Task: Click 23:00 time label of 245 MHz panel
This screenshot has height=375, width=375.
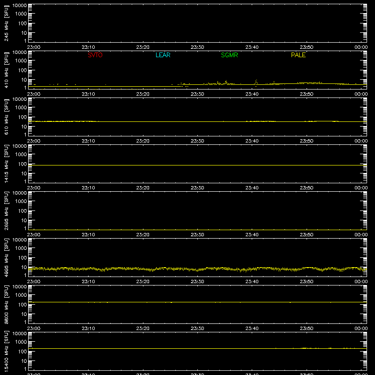Action: pos(34,47)
